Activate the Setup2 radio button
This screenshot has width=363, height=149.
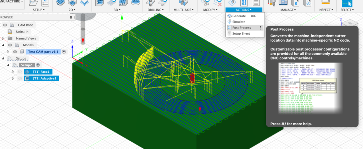click(37, 65)
